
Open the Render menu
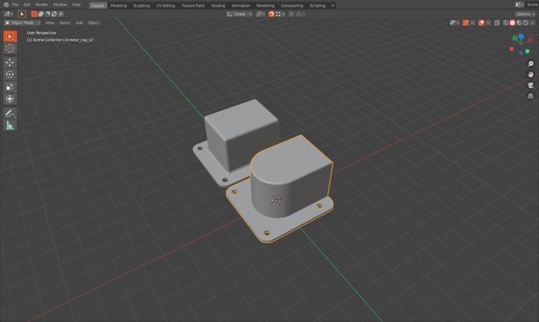click(42, 5)
